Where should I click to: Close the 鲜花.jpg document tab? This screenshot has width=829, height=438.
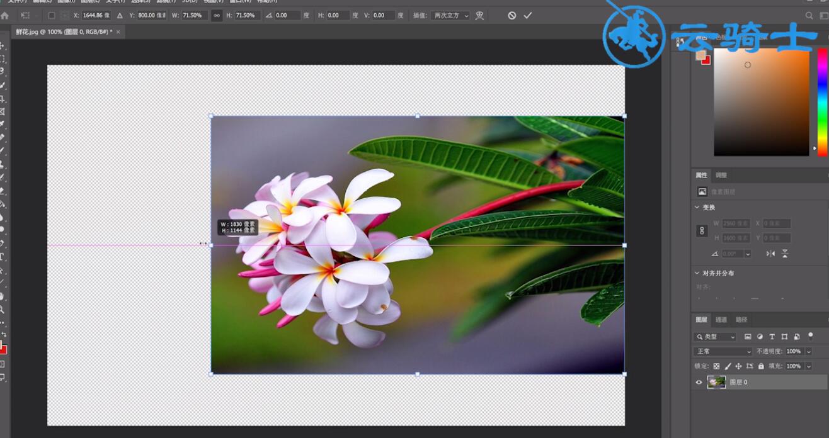[118, 31]
